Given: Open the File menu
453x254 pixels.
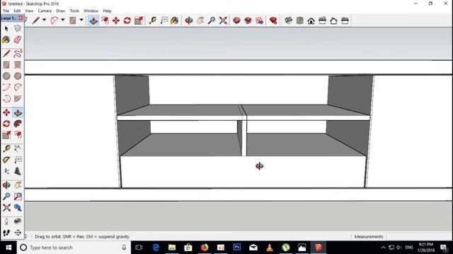Looking at the screenshot, I should pyautogui.click(x=6, y=11).
